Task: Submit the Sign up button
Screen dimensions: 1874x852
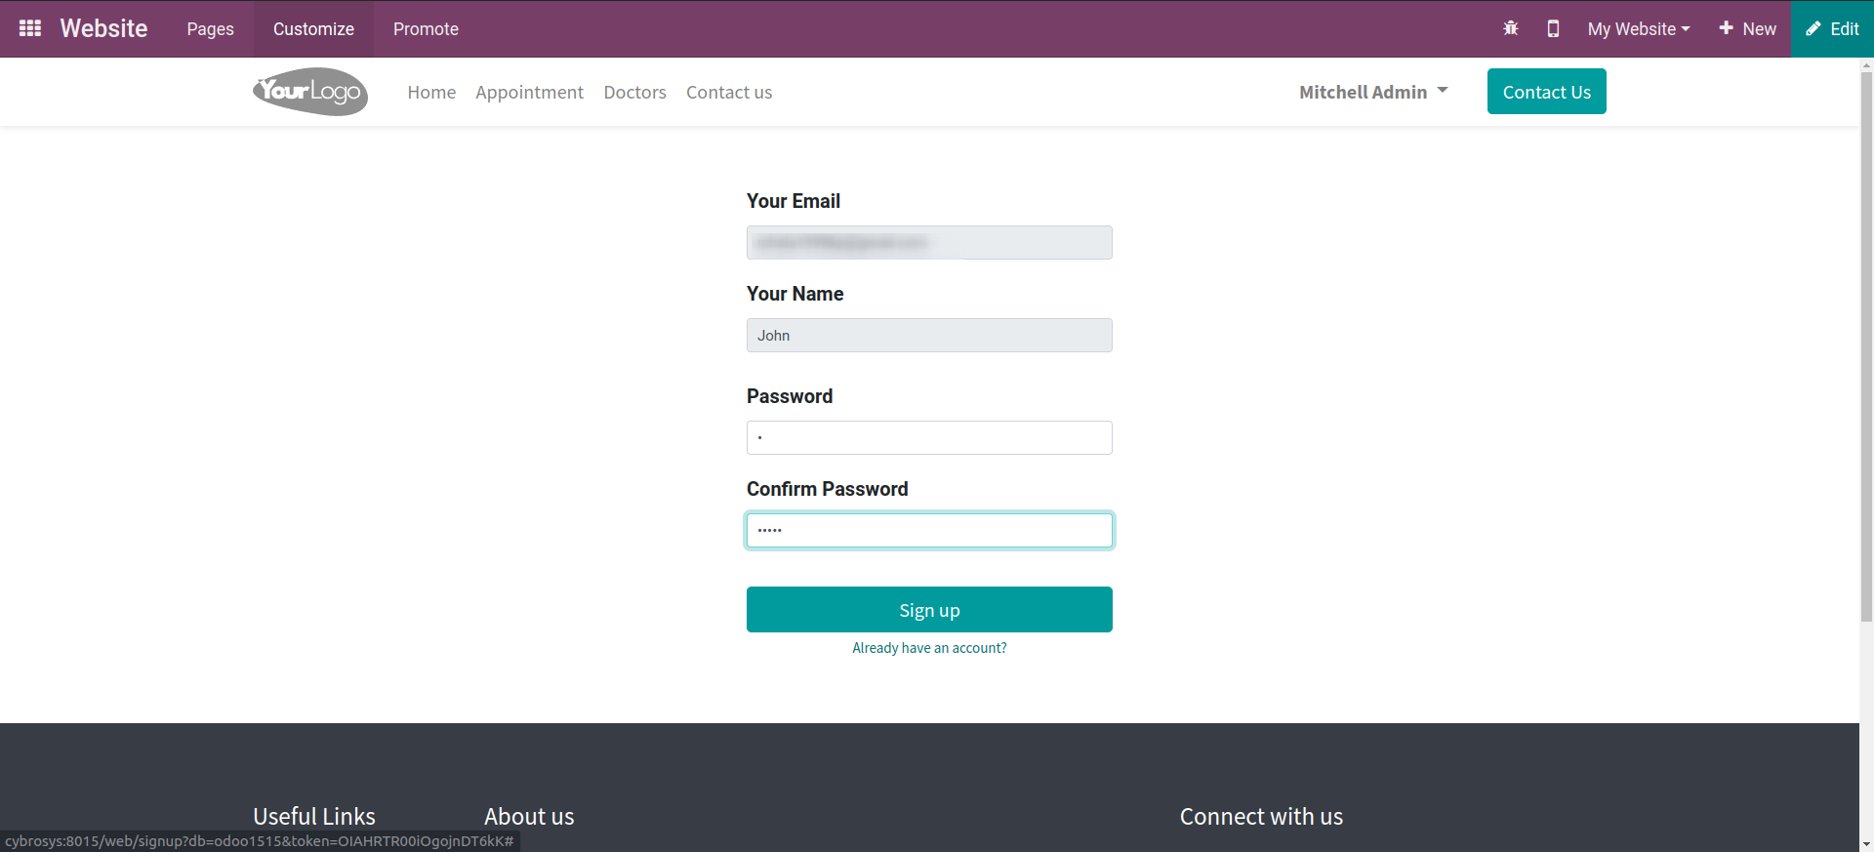Action: click(929, 609)
